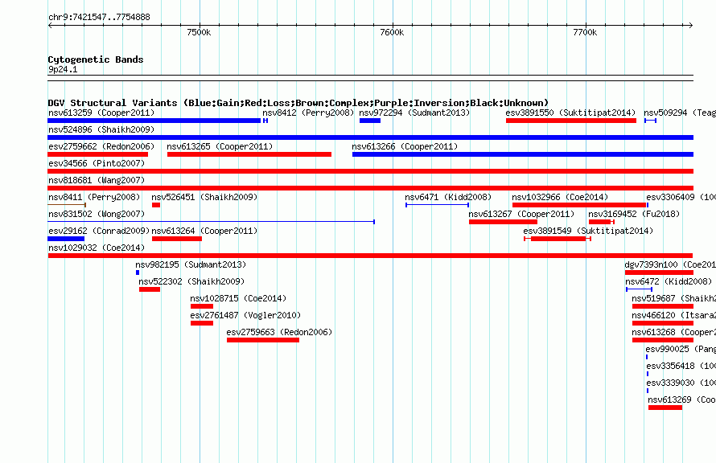The height and width of the screenshot is (463, 716).
Task: Click the nsv613259 (Cooper2011) variant label
Action: click(x=101, y=113)
